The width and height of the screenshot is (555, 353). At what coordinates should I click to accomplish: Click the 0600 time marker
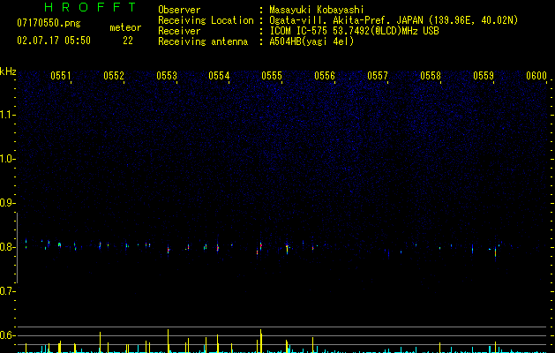pos(536,76)
